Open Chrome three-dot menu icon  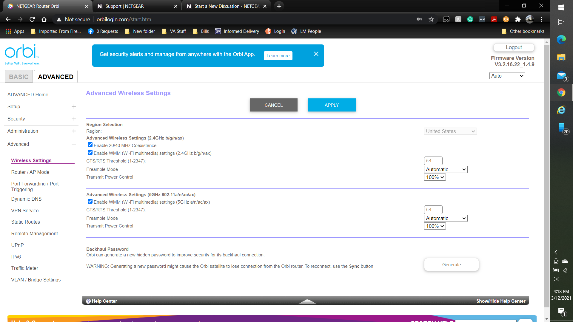click(542, 19)
